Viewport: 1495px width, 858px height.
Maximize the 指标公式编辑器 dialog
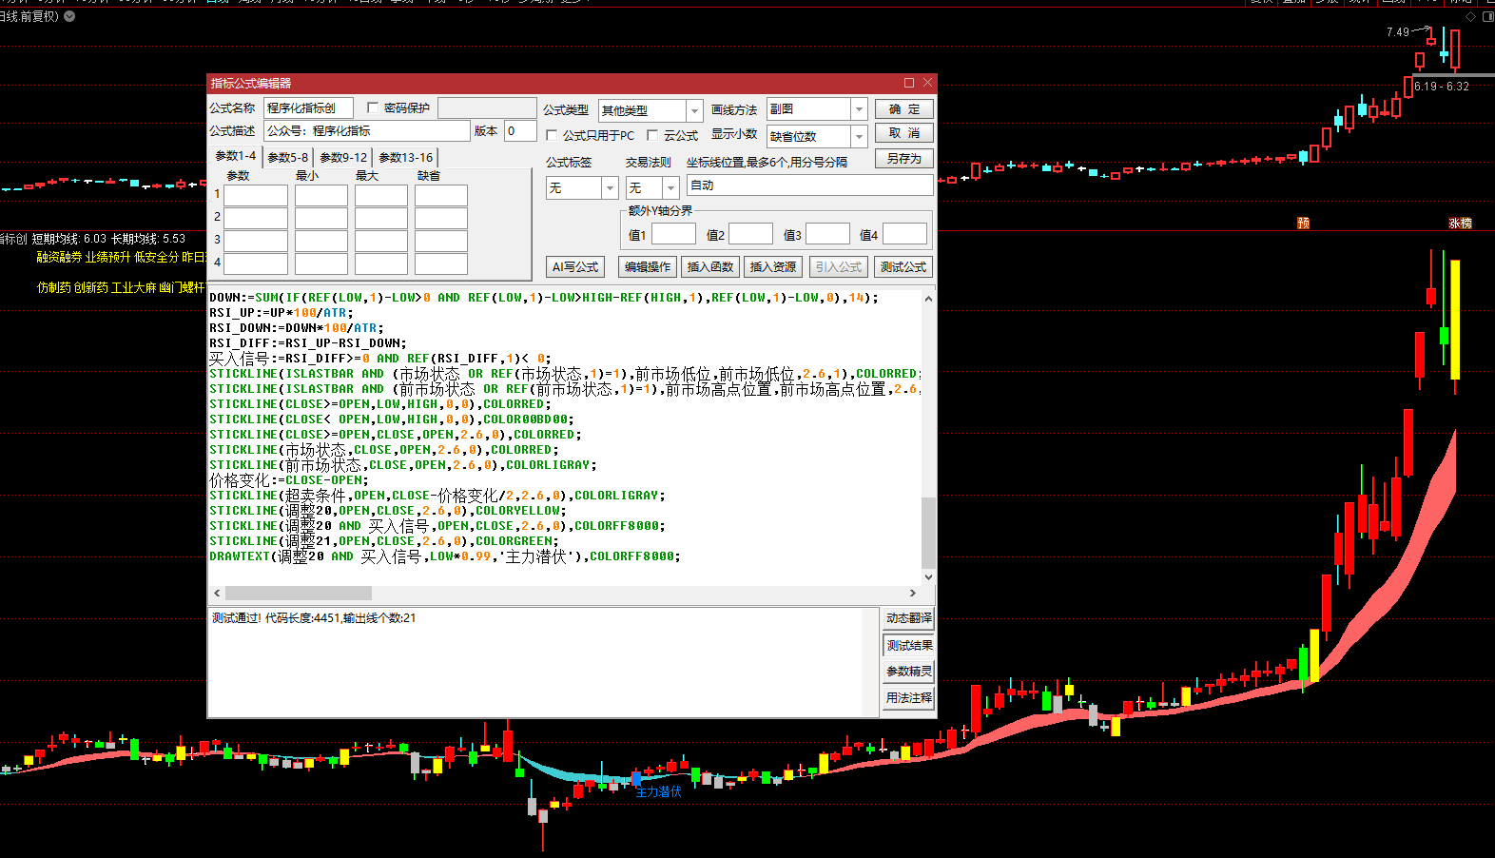click(909, 83)
